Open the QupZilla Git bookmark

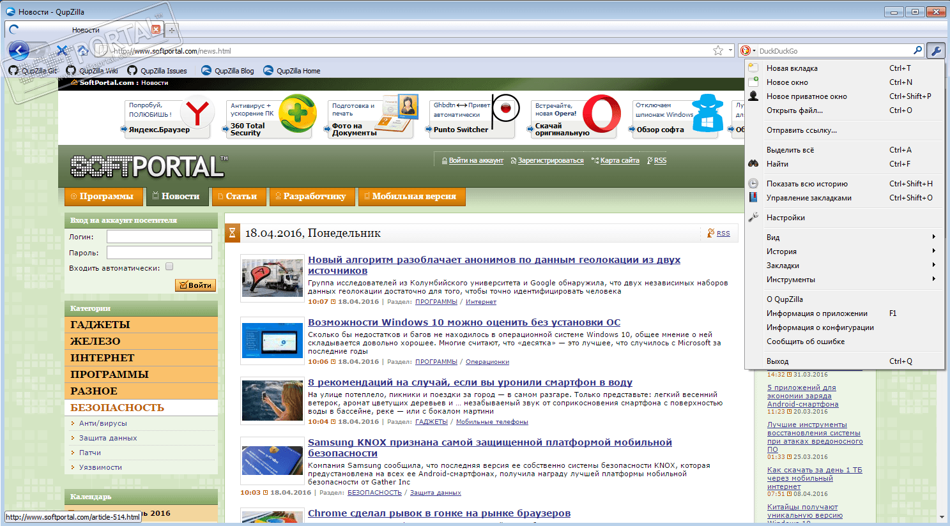point(33,71)
